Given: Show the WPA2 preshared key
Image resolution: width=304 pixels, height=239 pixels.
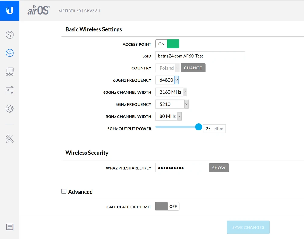Looking at the screenshot, I should 219,168.
